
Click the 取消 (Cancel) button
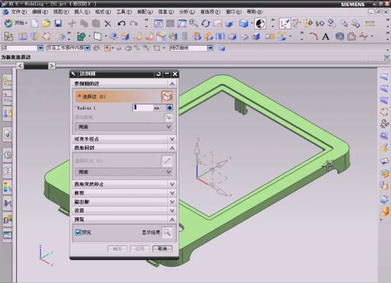tap(162, 248)
